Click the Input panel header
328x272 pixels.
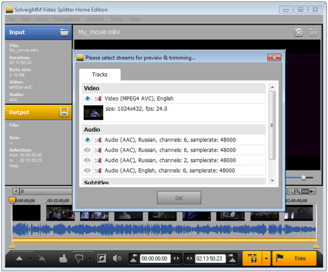[38, 32]
